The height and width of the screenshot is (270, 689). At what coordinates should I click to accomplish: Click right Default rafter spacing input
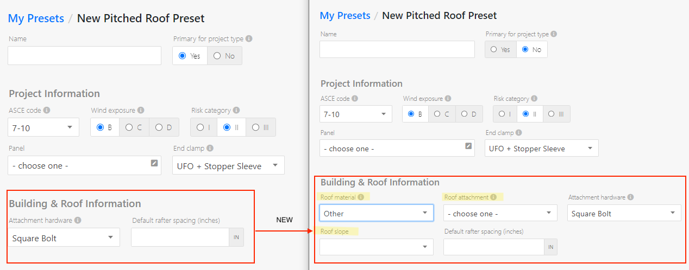(494, 247)
